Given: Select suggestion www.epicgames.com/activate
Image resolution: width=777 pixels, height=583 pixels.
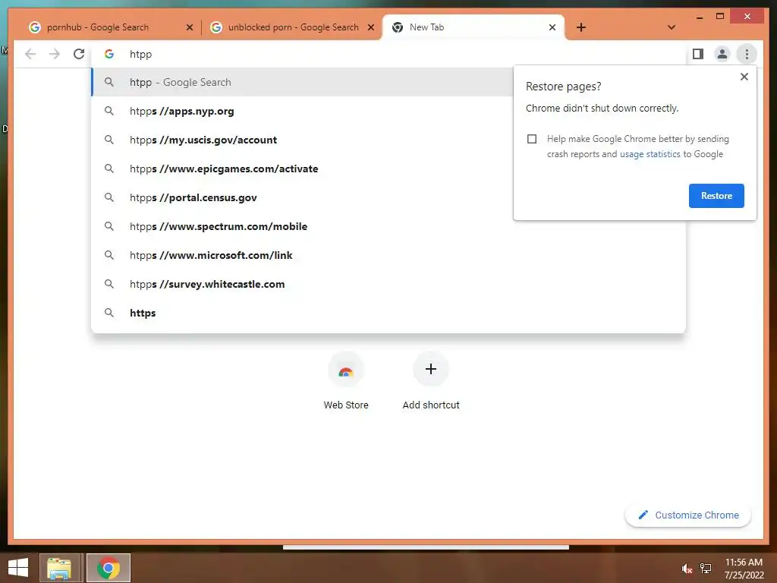Looking at the screenshot, I should [x=302, y=169].
